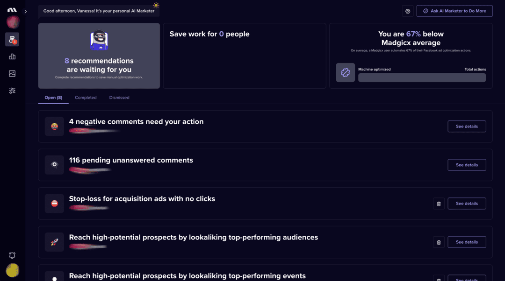Viewport: 505px width, 281px height.
Task: Open the AI Marketer sidebar icon
Action: (12, 40)
